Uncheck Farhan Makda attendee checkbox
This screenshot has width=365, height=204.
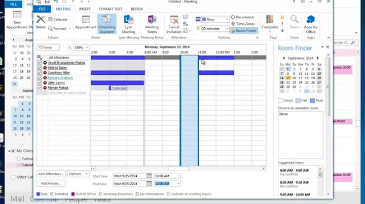coord(40,88)
